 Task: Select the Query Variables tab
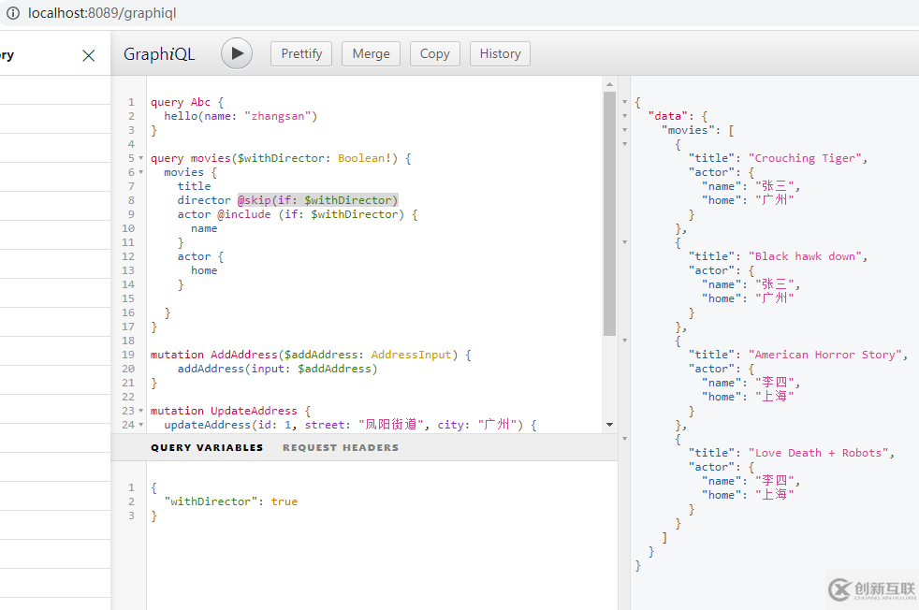click(207, 447)
